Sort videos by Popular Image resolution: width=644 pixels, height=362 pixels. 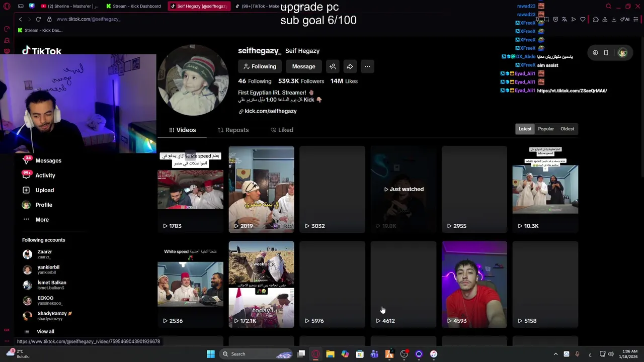coord(546,129)
